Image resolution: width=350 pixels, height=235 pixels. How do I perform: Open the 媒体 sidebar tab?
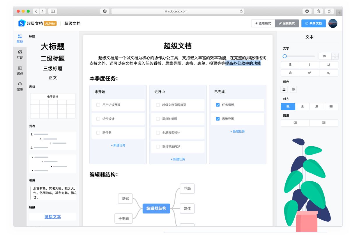(20, 71)
